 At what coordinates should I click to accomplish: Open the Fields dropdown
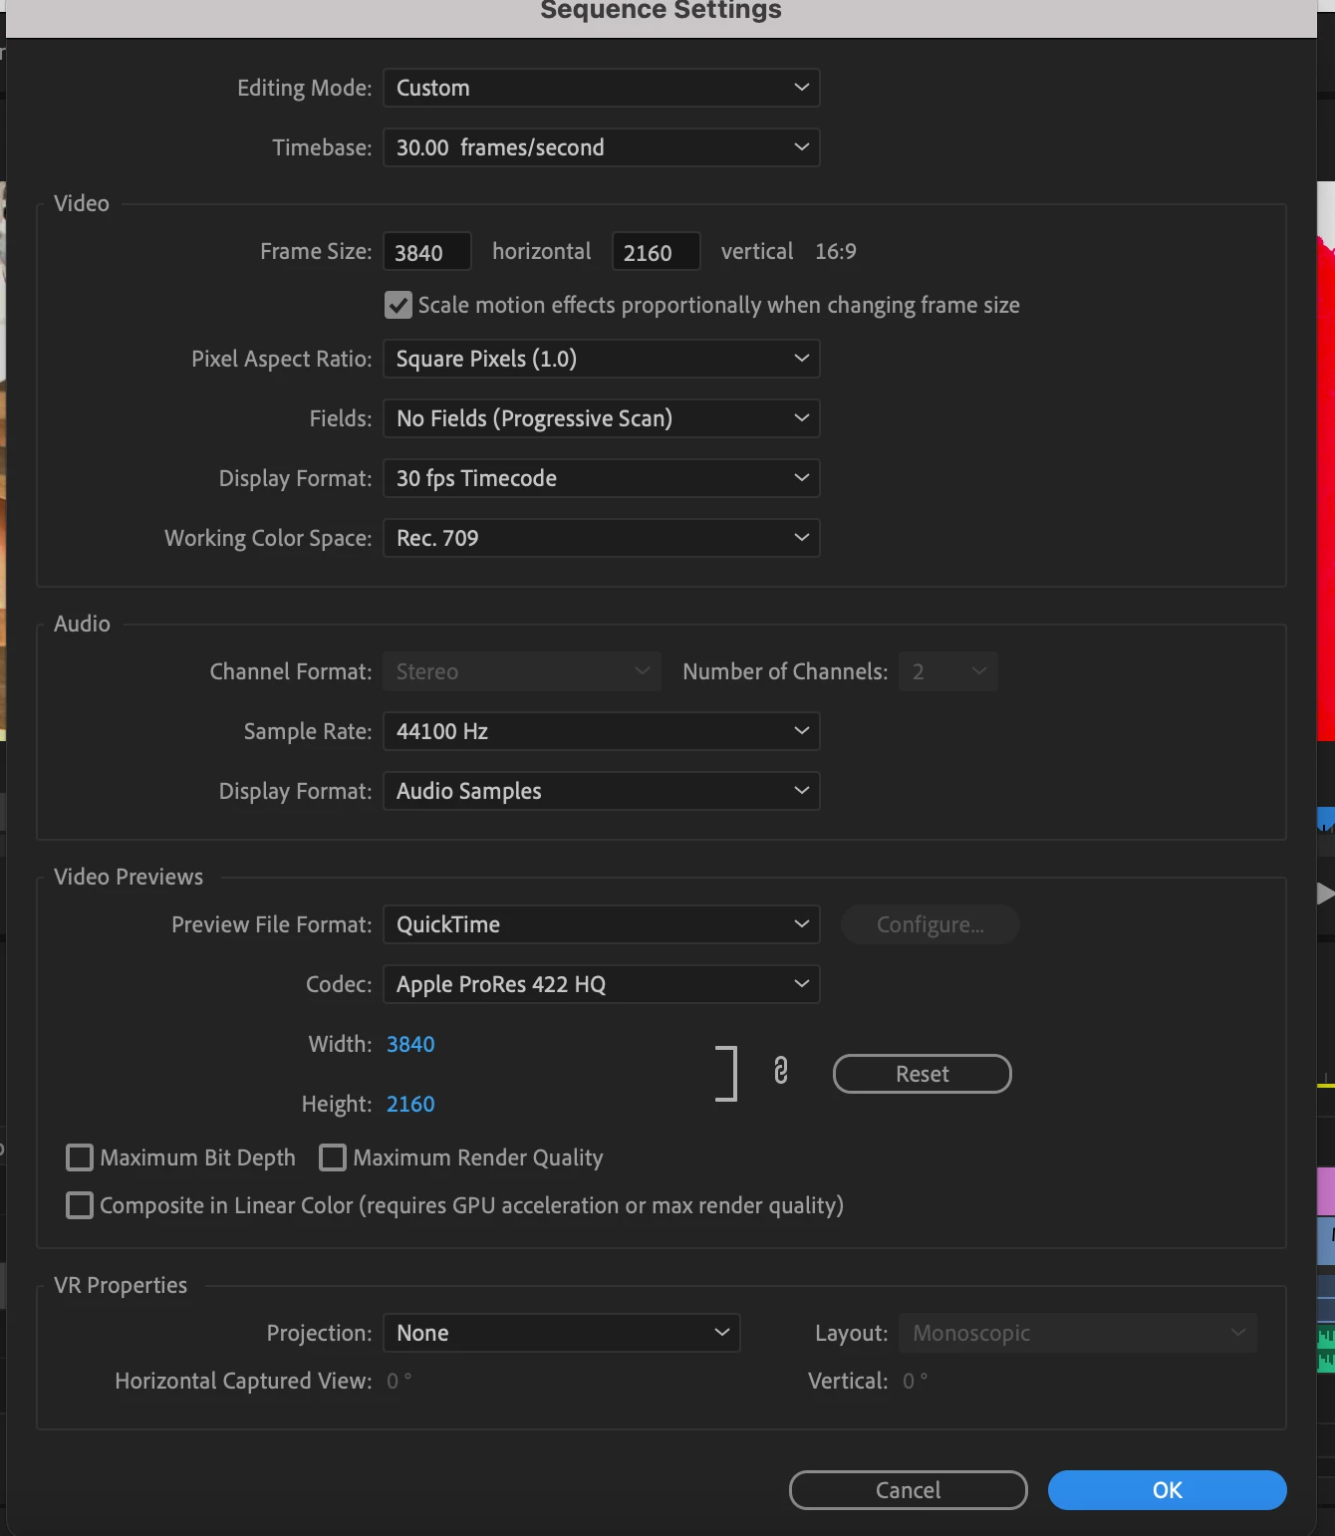(x=602, y=418)
